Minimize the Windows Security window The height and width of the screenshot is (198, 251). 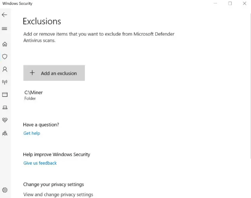click(216, 3)
